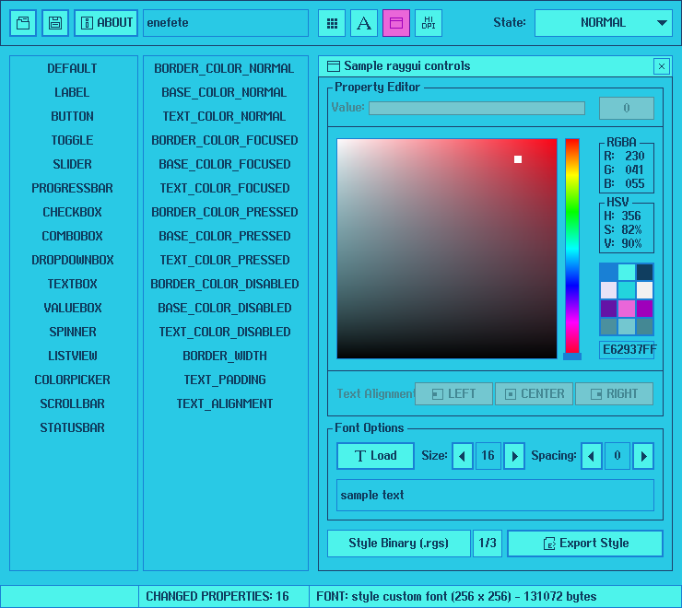Image resolution: width=682 pixels, height=608 pixels.
Task: Select BASE_COLOR_FOCUSED property
Action: click(x=225, y=164)
